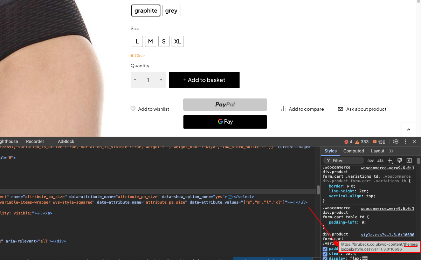Open first woocommerce…ver=9.6.0:1 source link
Viewport: 421px width, 260px height.
click(x=388, y=167)
